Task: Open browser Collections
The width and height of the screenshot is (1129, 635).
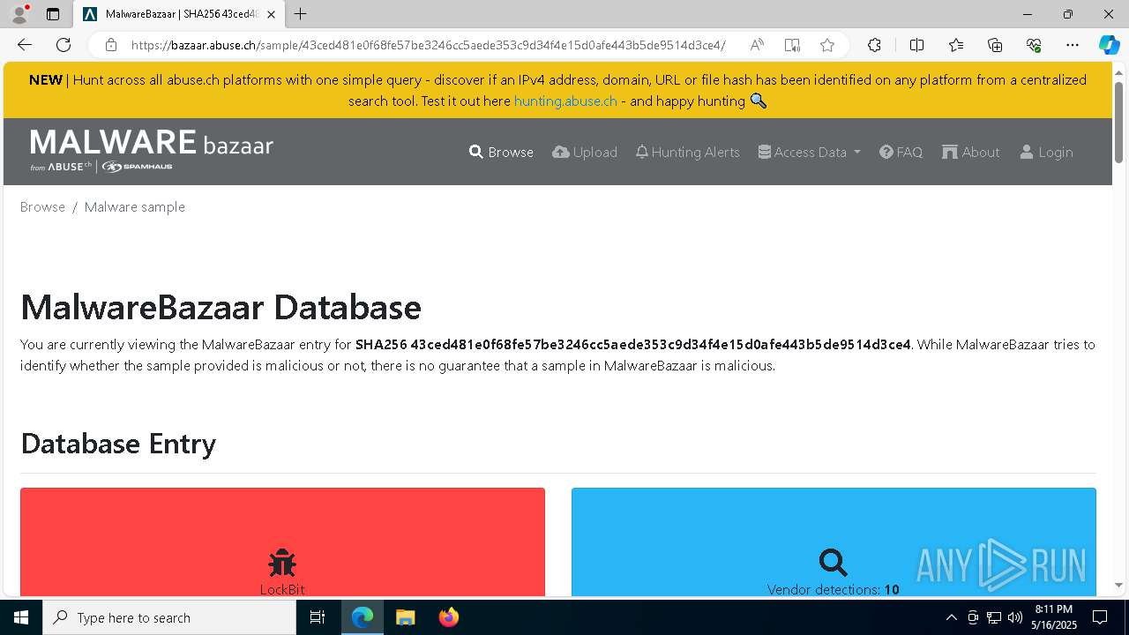Action: [x=995, y=45]
